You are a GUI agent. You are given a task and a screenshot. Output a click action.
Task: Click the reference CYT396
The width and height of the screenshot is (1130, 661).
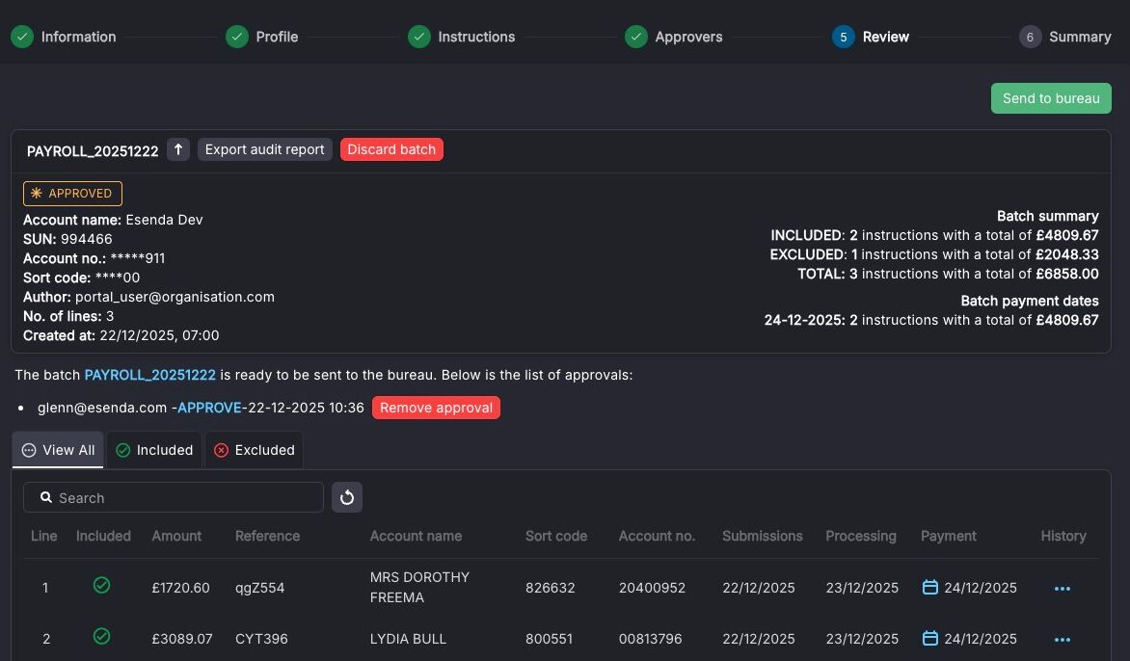coord(261,640)
